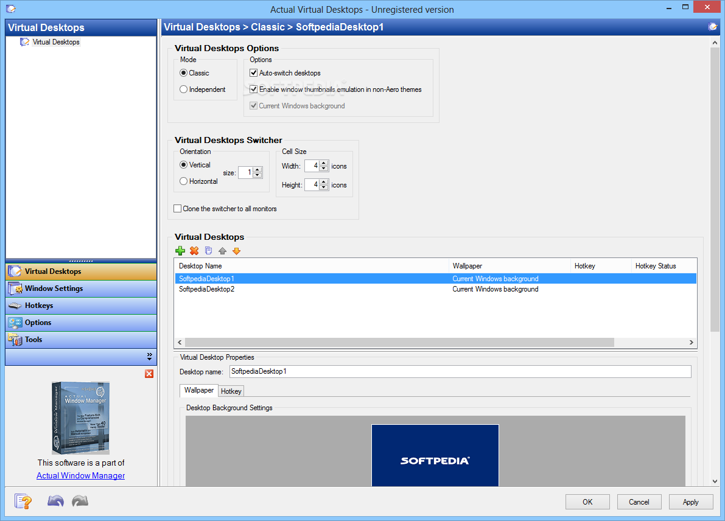Click the main panel vertical scrollbar thumb
This screenshot has width=725, height=521.
715,189
